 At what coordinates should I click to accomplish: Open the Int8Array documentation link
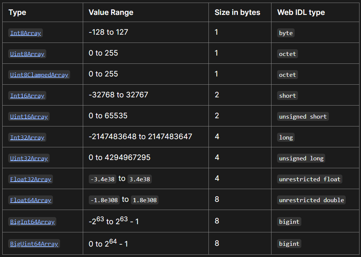pyautogui.click(x=25, y=33)
